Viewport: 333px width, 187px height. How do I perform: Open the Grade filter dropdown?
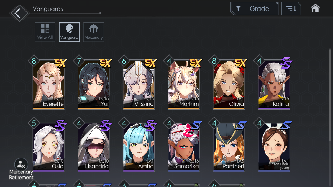pos(255,9)
